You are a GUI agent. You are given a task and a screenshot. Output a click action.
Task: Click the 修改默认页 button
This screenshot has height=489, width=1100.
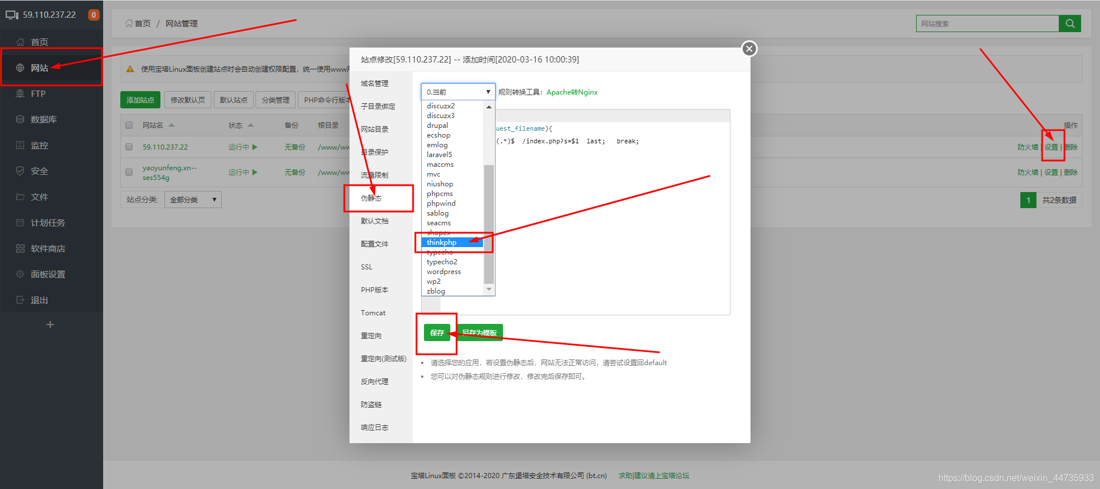pos(188,100)
